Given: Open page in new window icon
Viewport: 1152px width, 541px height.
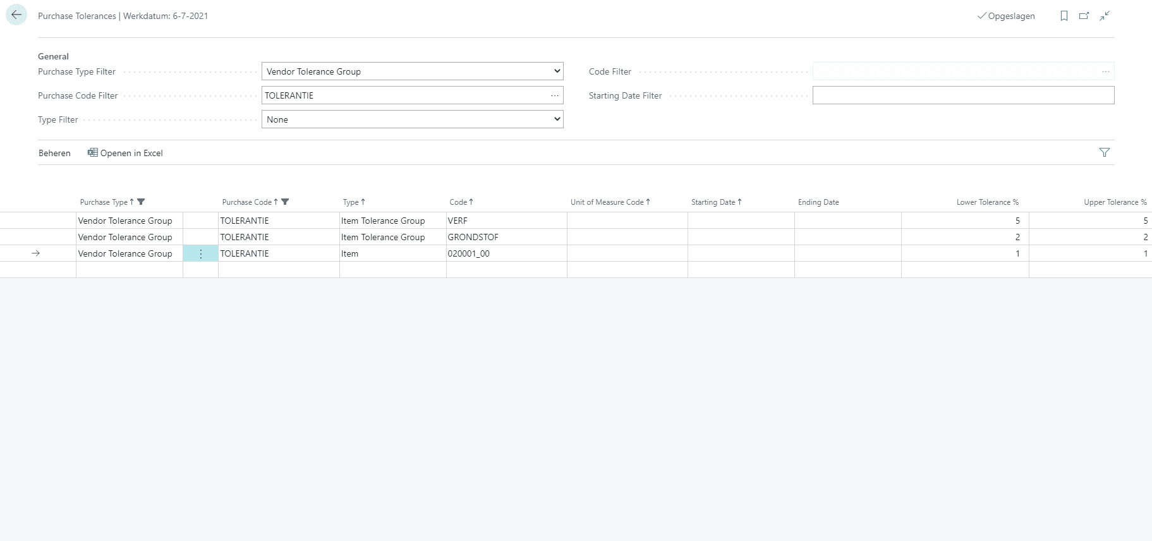Looking at the screenshot, I should [x=1084, y=16].
